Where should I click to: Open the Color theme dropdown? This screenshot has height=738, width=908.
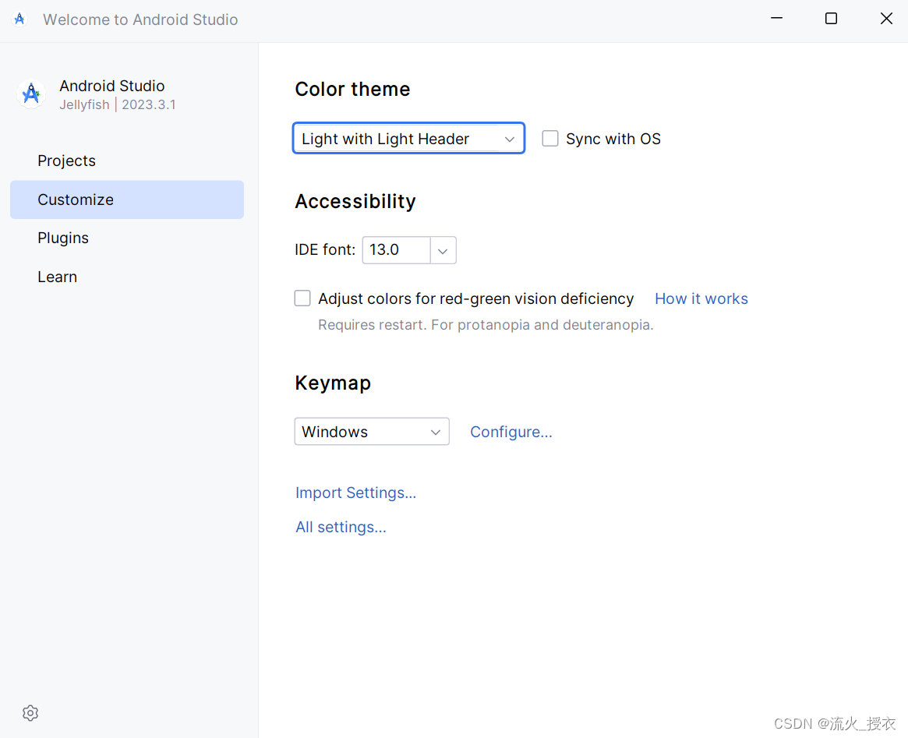point(409,139)
